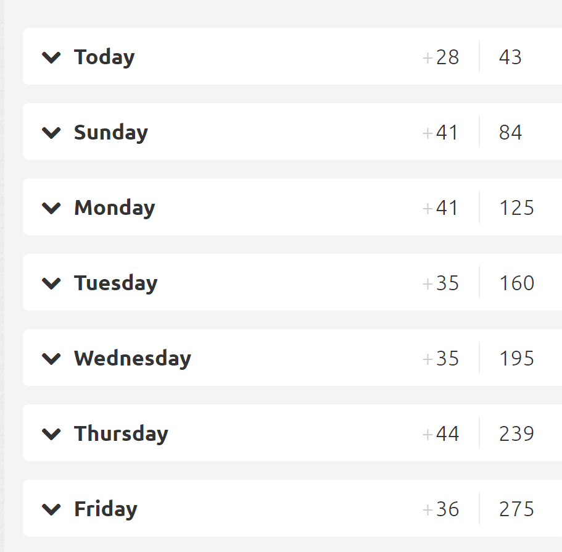The image size is (562, 552).
Task: Click the Today label
Action: [x=104, y=58]
